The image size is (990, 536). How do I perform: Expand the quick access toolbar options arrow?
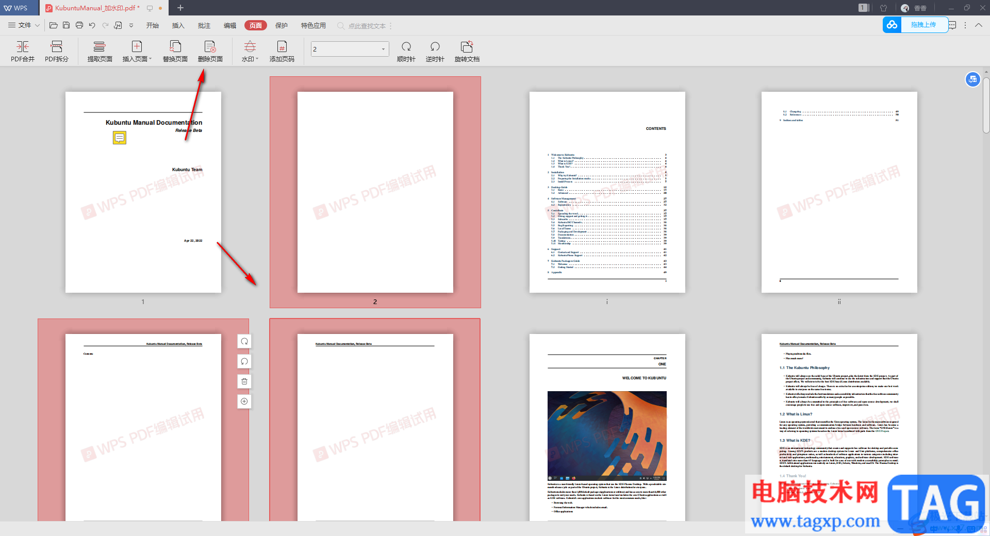[x=131, y=25]
